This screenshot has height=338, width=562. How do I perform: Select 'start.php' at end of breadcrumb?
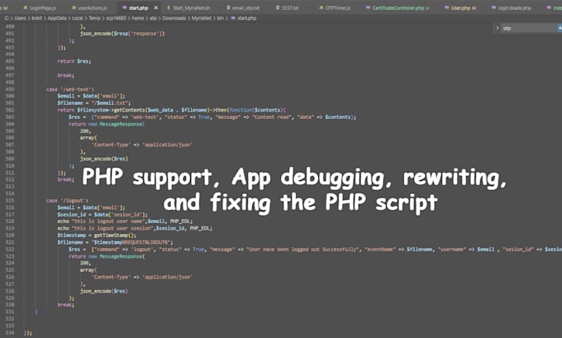(x=246, y=18)
